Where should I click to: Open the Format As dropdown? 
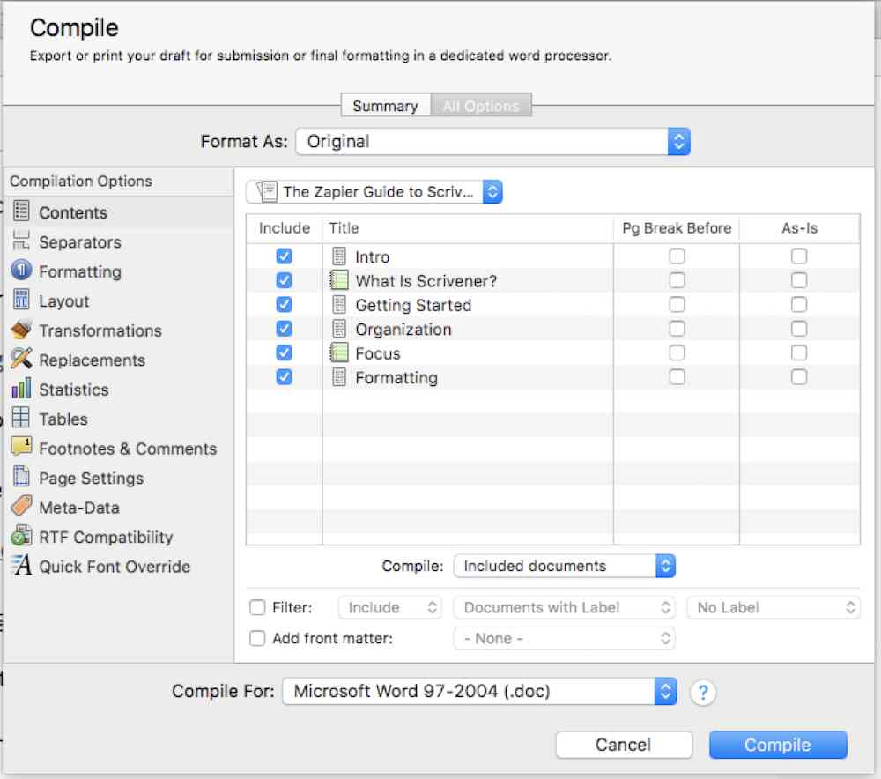(x=492, y=142)
